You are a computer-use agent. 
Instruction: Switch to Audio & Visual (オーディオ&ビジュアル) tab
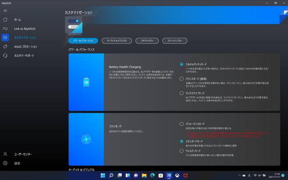[x=117, y=41]
